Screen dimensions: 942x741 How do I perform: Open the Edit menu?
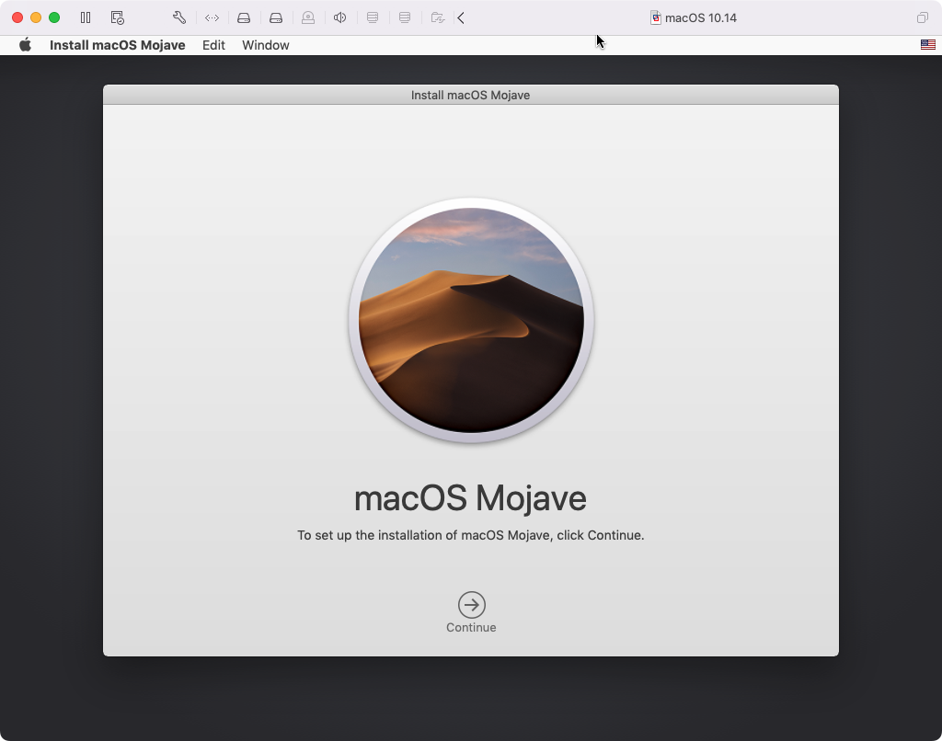(x=213, y=45)
